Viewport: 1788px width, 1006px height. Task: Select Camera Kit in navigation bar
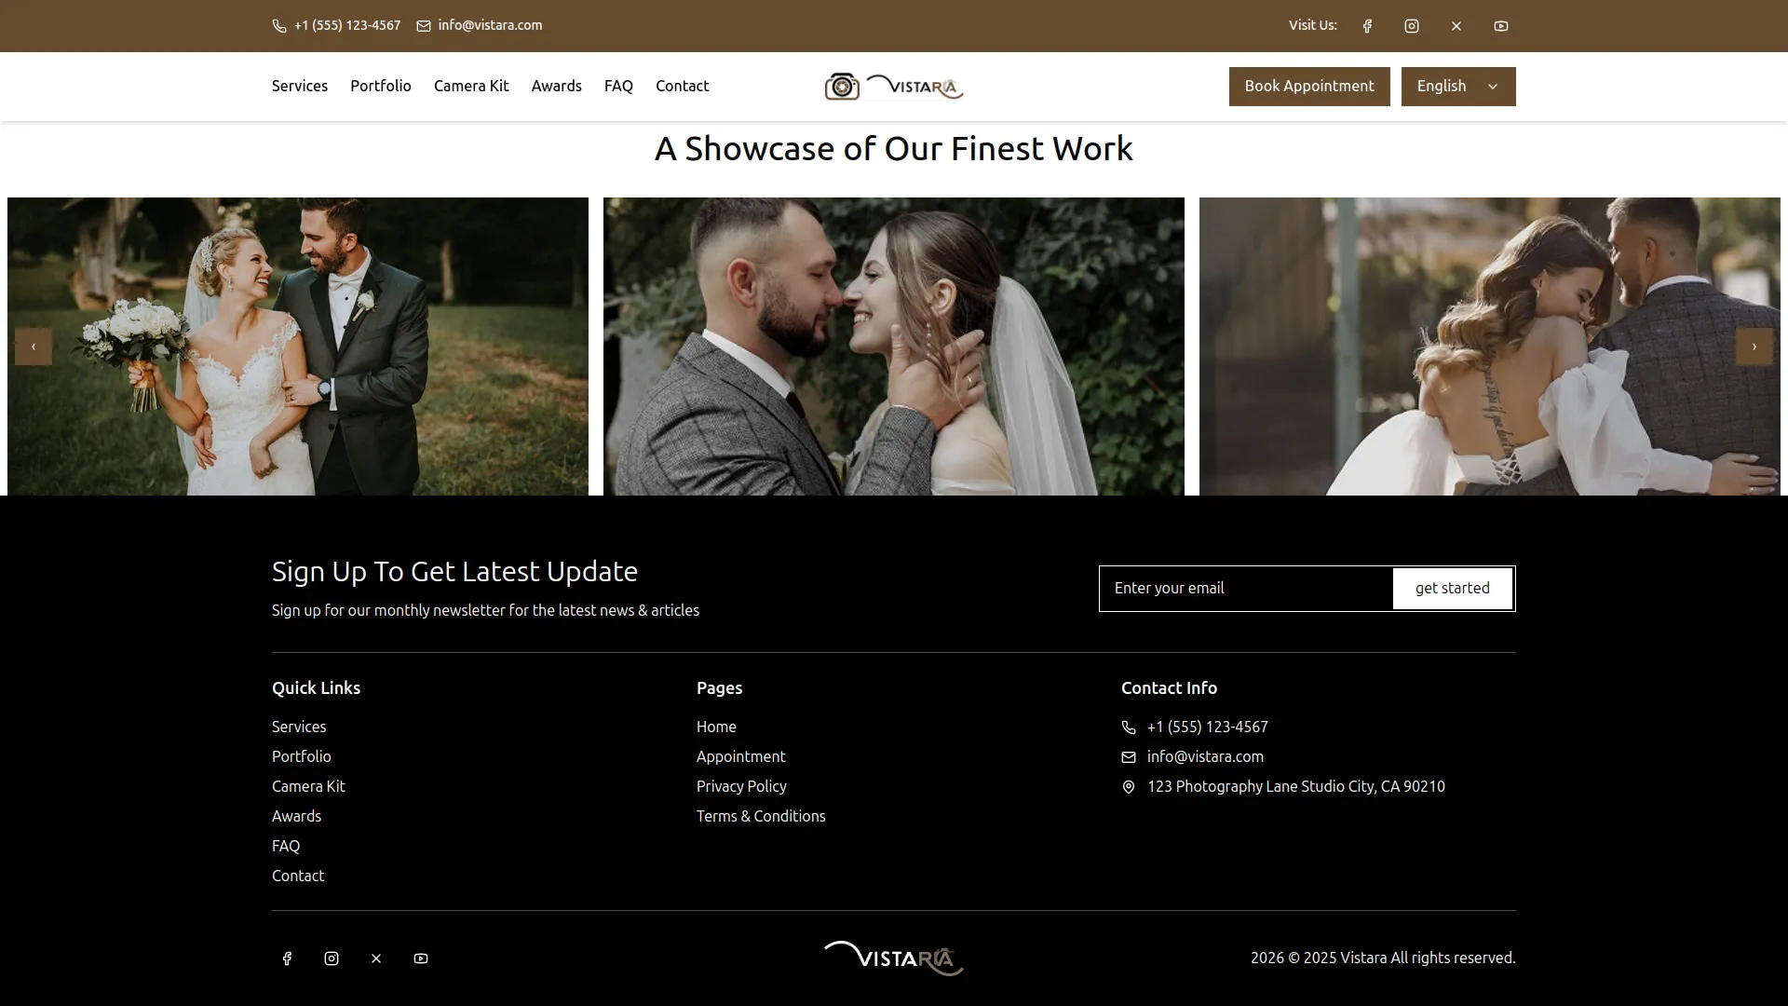coord(470,86)
